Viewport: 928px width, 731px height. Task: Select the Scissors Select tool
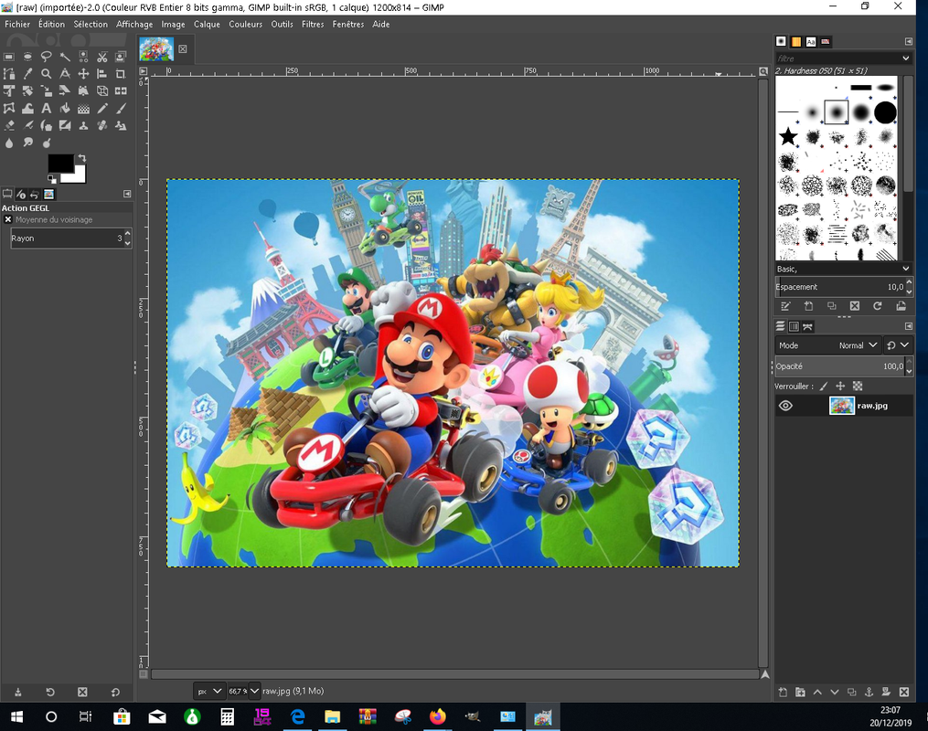102,57
